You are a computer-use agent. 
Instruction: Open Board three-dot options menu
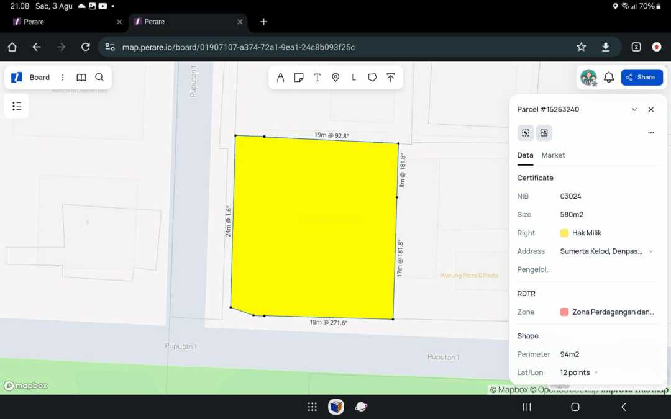63,78
